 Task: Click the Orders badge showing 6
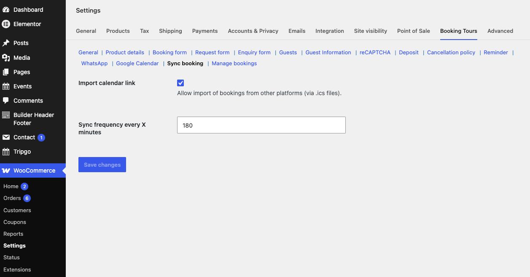click(x=27, y=198)
